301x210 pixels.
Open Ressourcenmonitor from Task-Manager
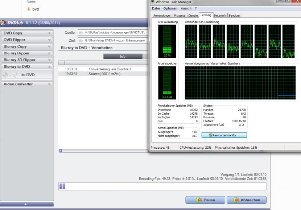tap(224, 135)
